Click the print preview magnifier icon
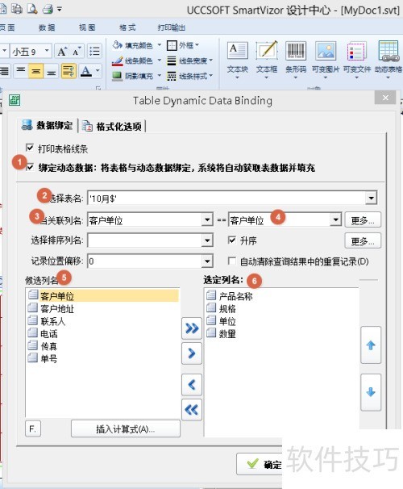The height and width of the screenshot is (489, 403). click(32, 9)
